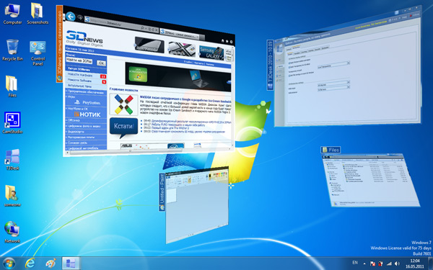Click the 3DNews site search field
The height and width of the screenshot is (270, 433).
[x=79, y=61]
